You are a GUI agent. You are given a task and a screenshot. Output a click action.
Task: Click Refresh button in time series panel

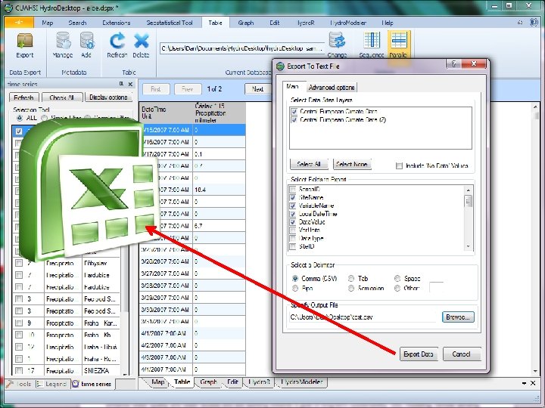[23, 97]
